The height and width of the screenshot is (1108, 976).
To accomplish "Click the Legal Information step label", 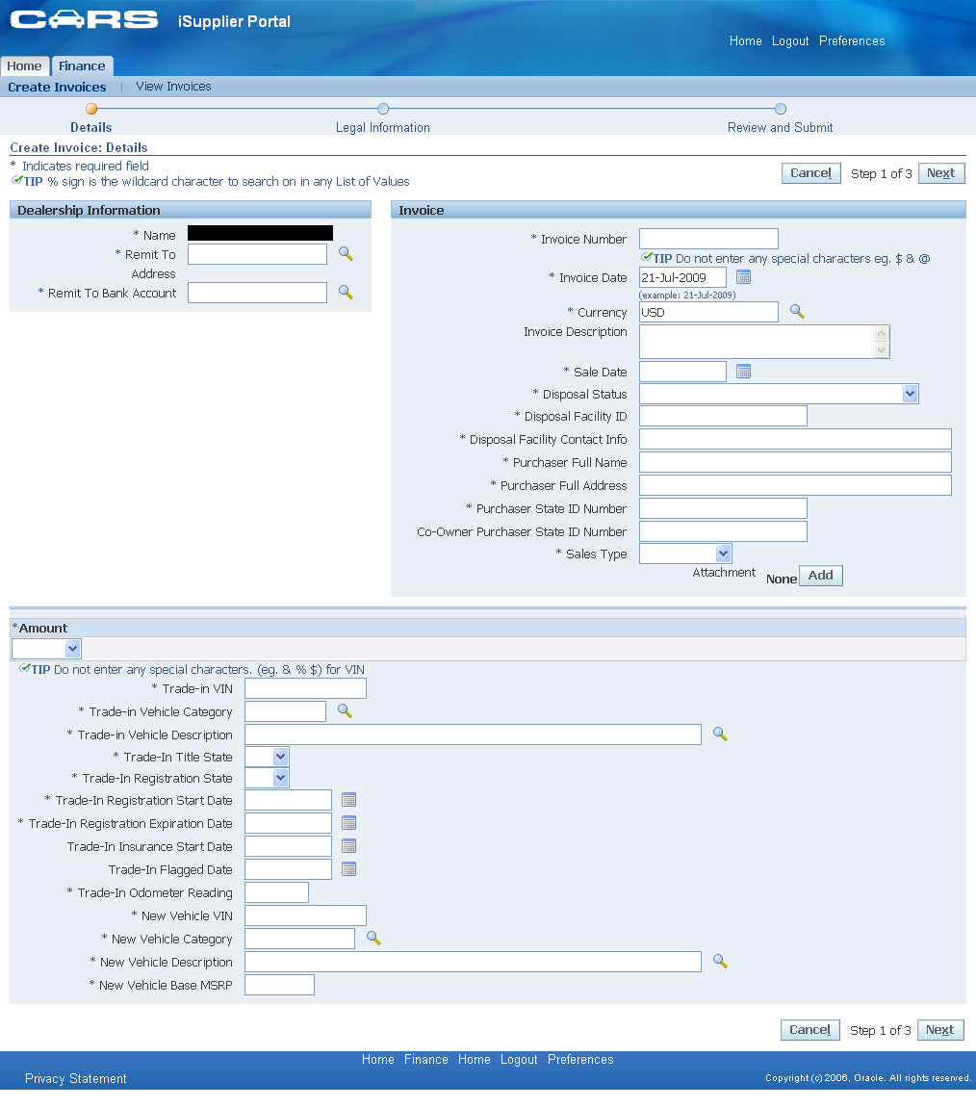I will [383, 127].
